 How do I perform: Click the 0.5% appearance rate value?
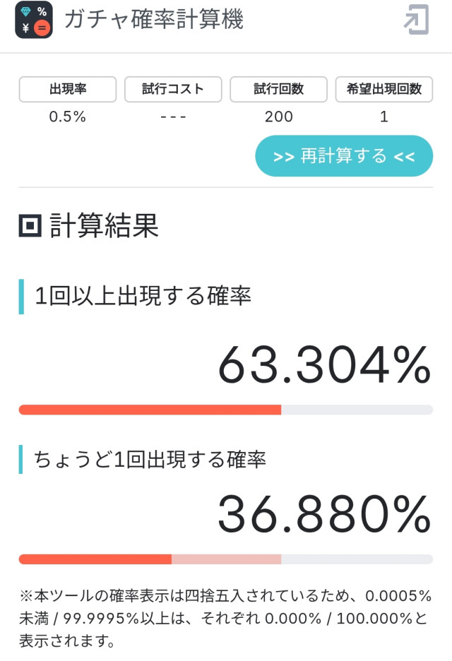coord(68,117)
